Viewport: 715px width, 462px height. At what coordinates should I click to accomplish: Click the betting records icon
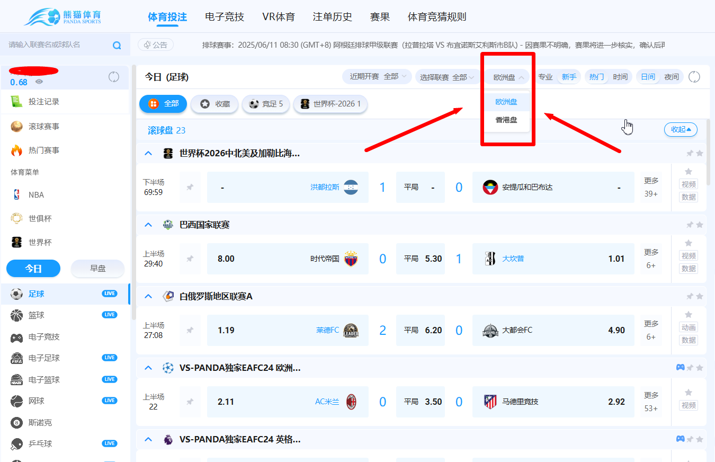point(17,102)
